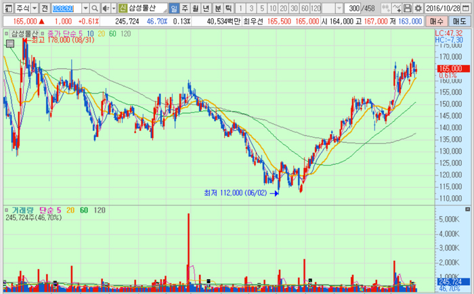Select the 분 minute chart tab
Image resolution: width=474 pixels, height=294 pixels.
[217, 8]
